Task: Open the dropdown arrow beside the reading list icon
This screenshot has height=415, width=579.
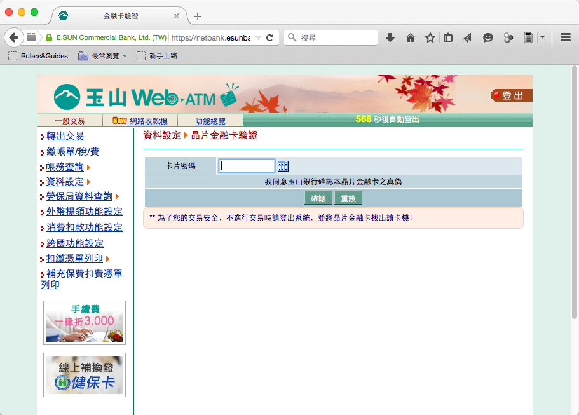Action: [x=543, y=37]
